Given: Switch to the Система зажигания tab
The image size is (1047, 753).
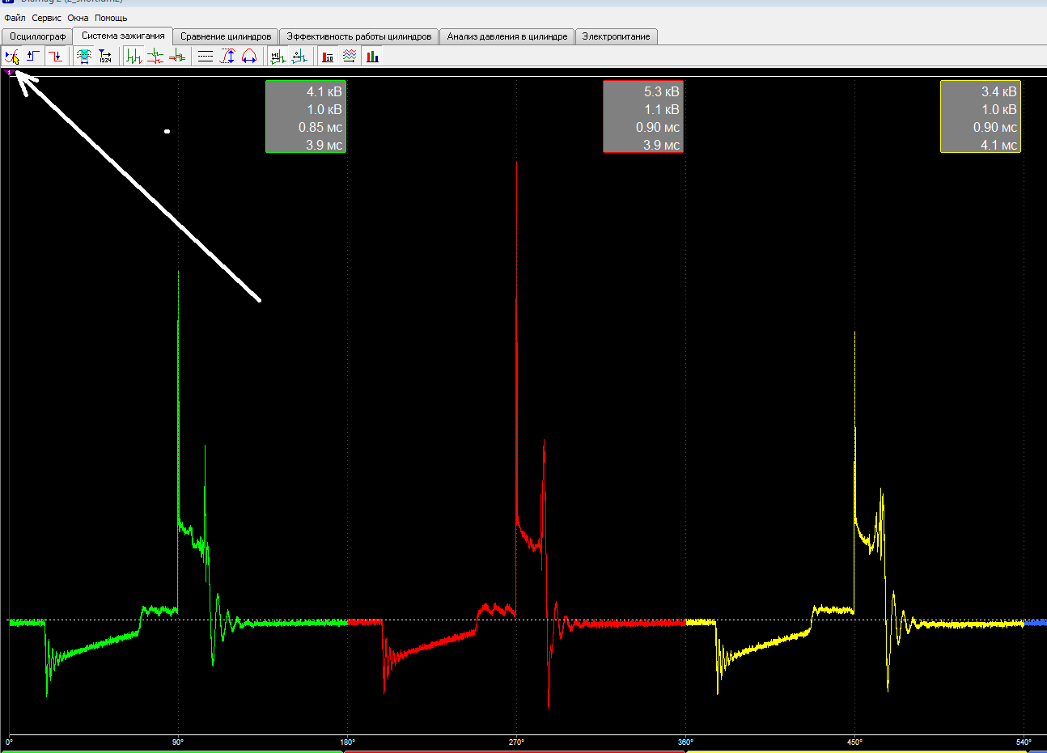Looking at the screenshot, I should click(123, 36).
